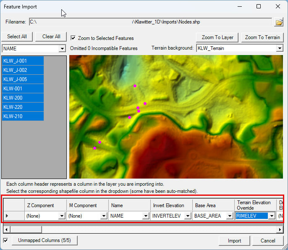
Task: Toggle Zoom to Selected Features checkbox
Action: point(73,38)
